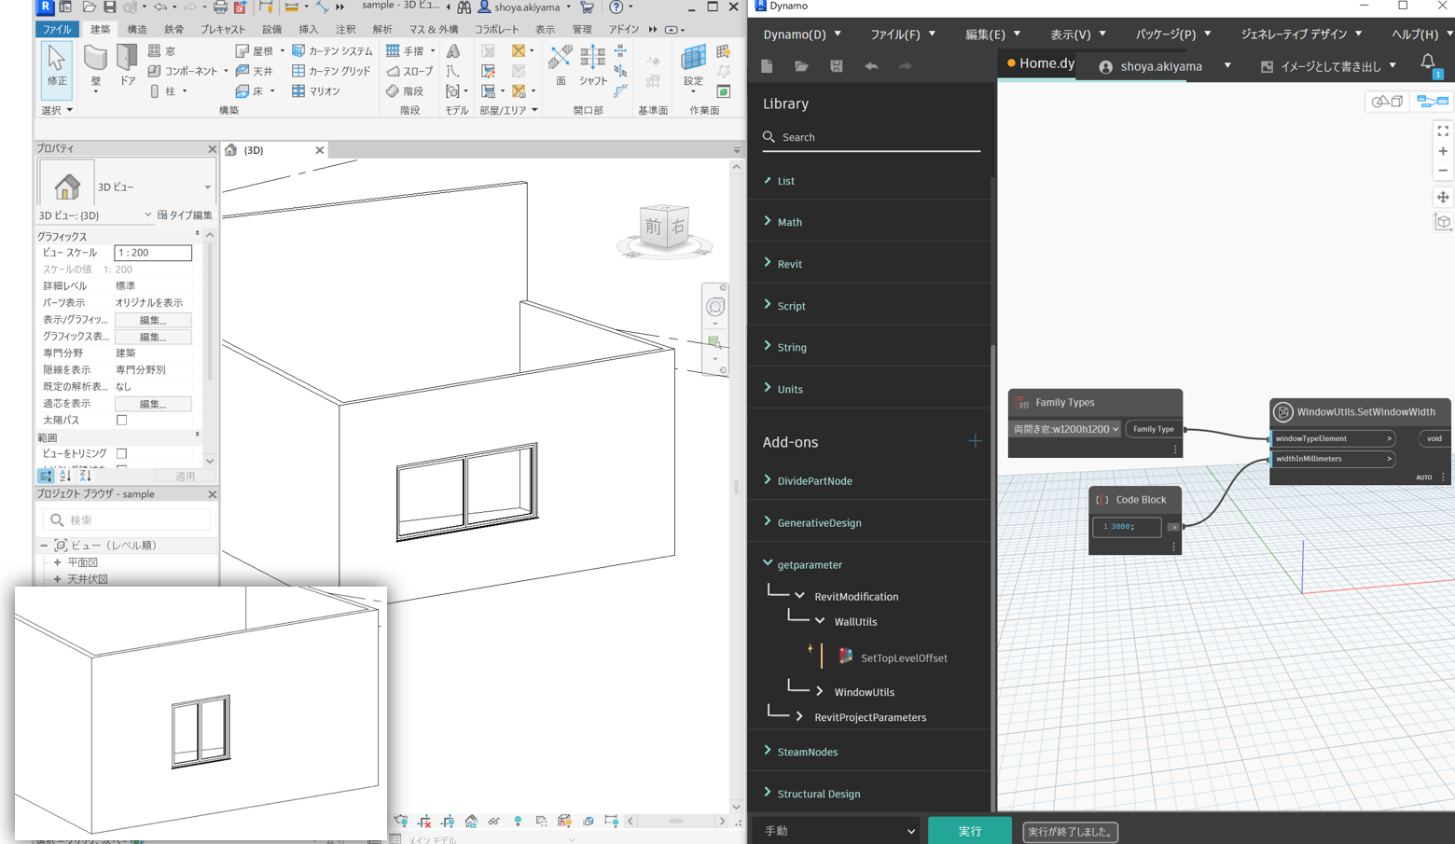Expand the WindowUtils tree node
The width and height of the screenshot is (1455, 844).
click(x=820, y=692)
